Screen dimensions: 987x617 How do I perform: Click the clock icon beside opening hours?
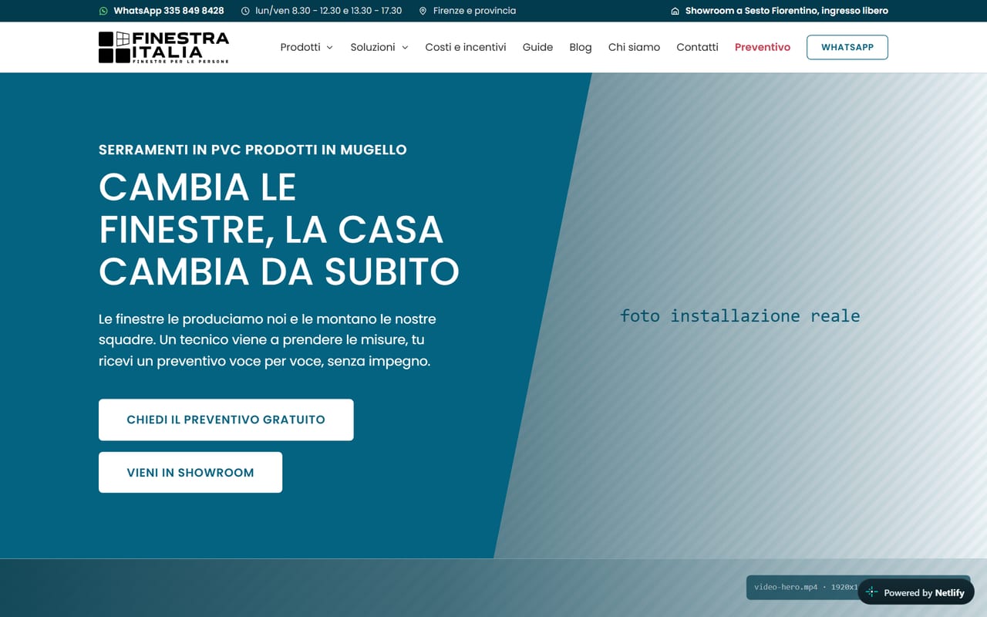[245, 11]
